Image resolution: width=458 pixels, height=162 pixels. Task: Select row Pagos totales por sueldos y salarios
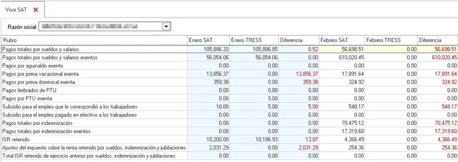tap(229, 49)
